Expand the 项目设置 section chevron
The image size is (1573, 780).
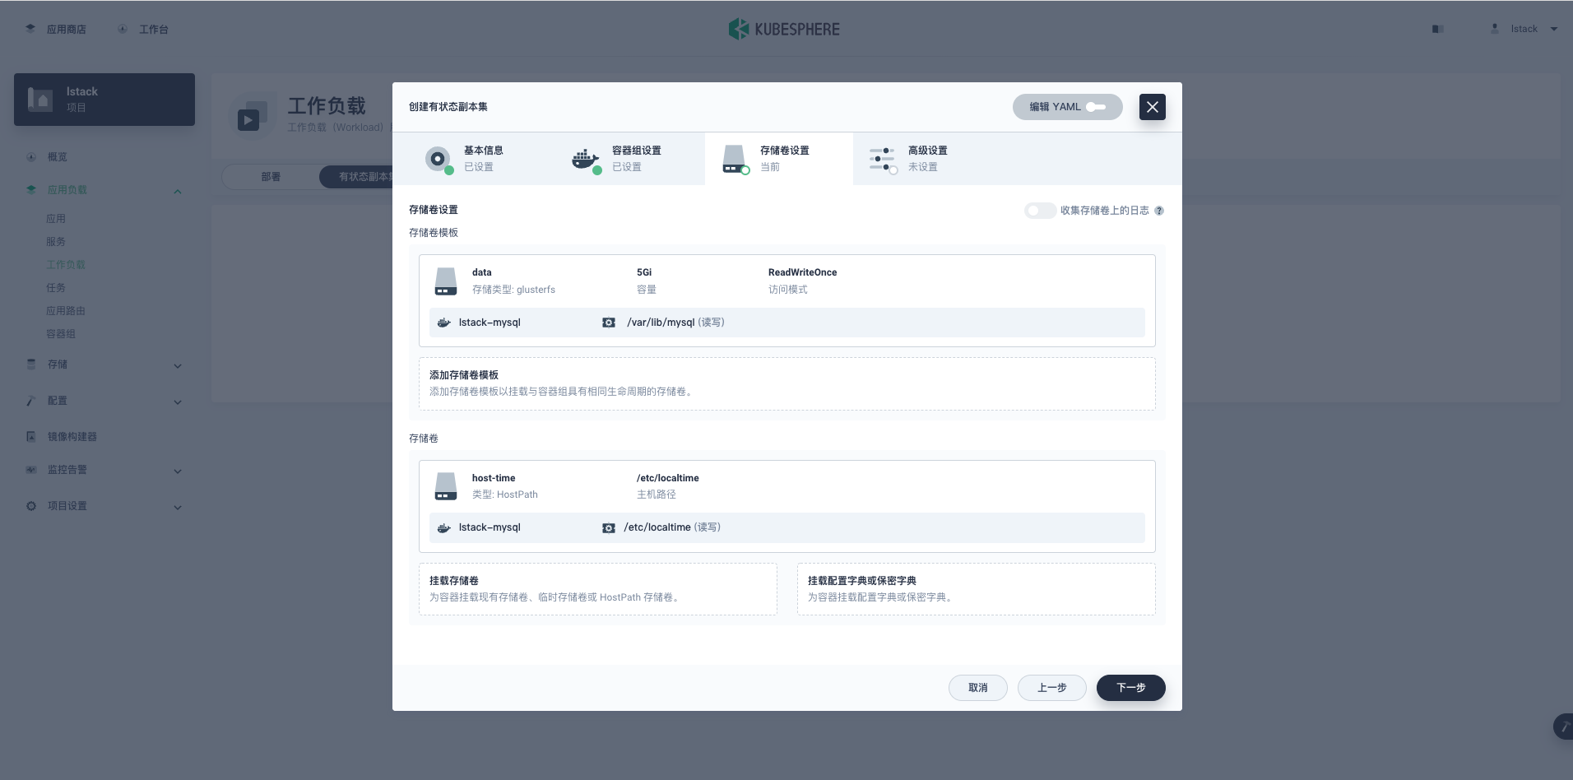point(178,508)
